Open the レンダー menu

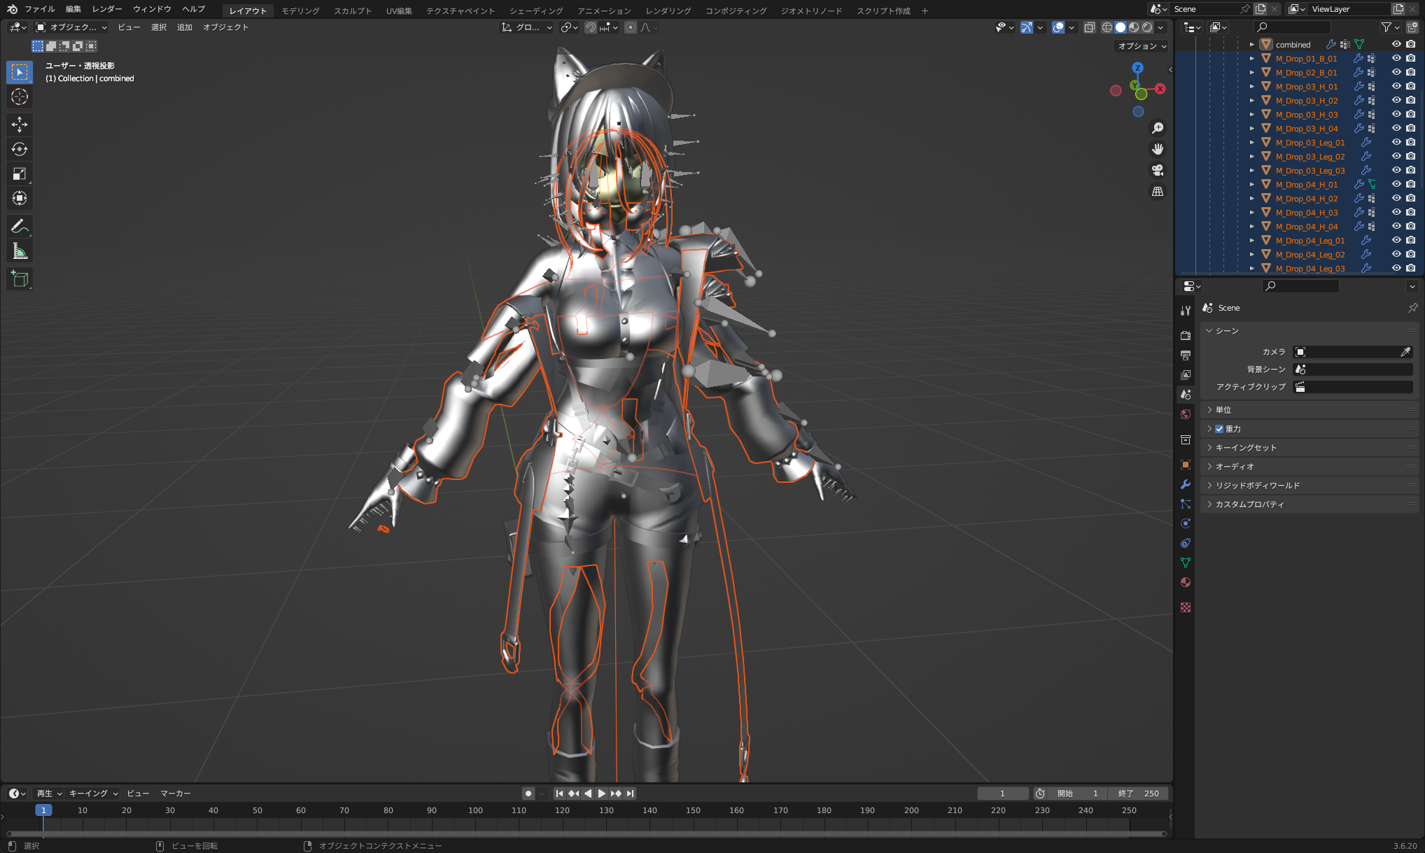pyautogui.click(x=107, y=9)
